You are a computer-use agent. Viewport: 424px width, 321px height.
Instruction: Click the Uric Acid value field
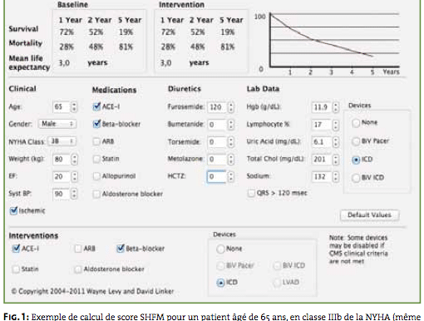[x=321, y=142]
